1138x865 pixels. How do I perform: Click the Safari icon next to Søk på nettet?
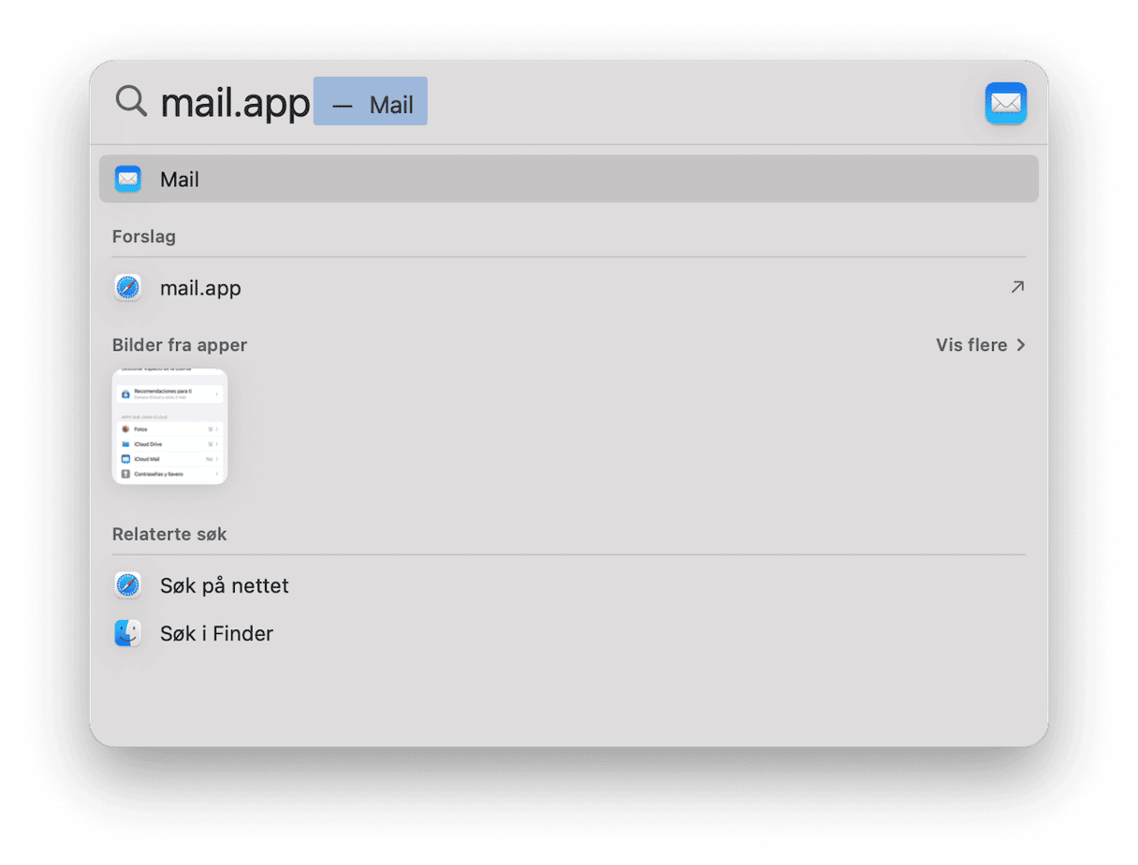point(127,586)
